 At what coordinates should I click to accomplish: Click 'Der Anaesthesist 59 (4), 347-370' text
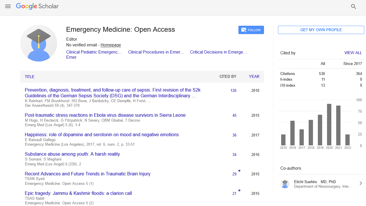point(52,105)
